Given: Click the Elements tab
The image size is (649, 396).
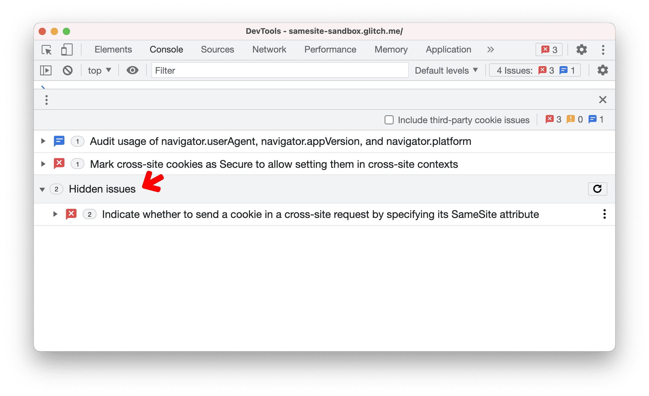Looking at the screenshot, I should 113,49.
